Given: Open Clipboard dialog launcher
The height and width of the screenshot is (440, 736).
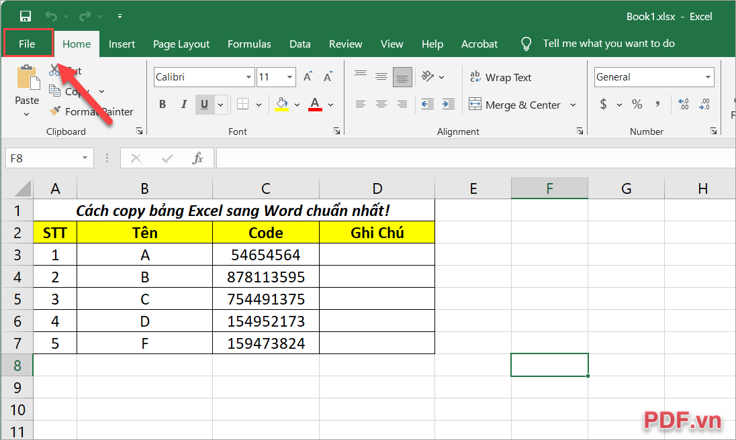Looking at the screenshot, I should [x=140, y=131].
